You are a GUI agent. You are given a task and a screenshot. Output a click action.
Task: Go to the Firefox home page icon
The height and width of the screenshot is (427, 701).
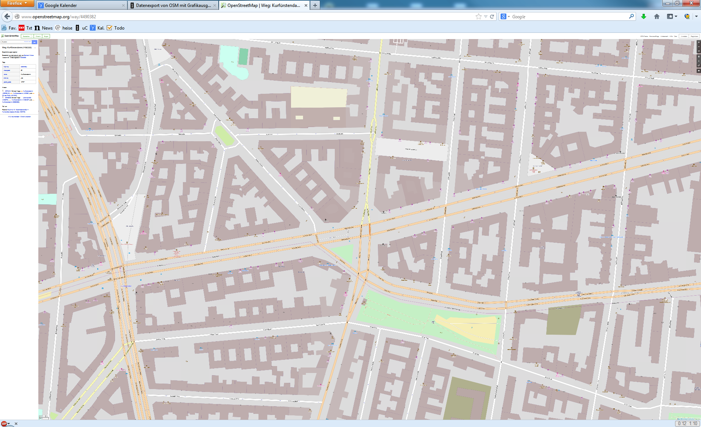click(657, 16)
